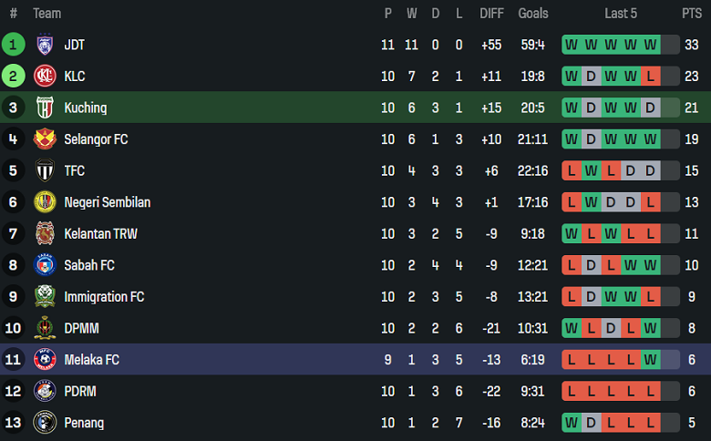This screenshot has width=711, height=441.
Task: Click the Goals column header
Action: pyautogui.click(x=533, y=14)
